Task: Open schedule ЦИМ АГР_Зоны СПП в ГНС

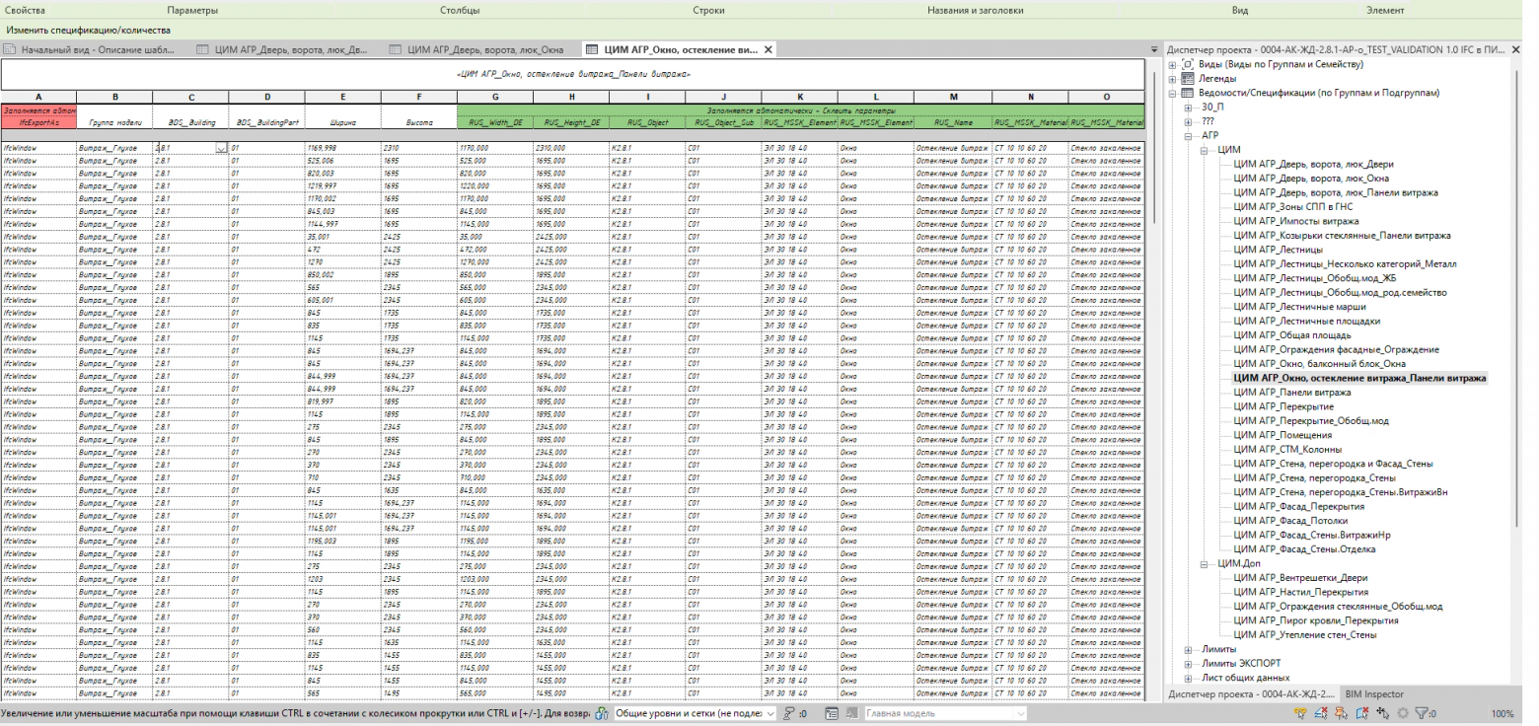Action: pos(1291,207)
